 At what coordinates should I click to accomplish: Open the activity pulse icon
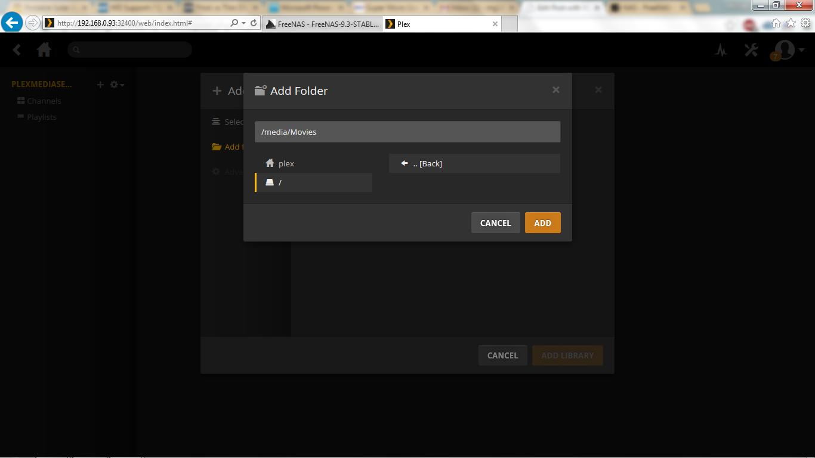coord(721,51)
